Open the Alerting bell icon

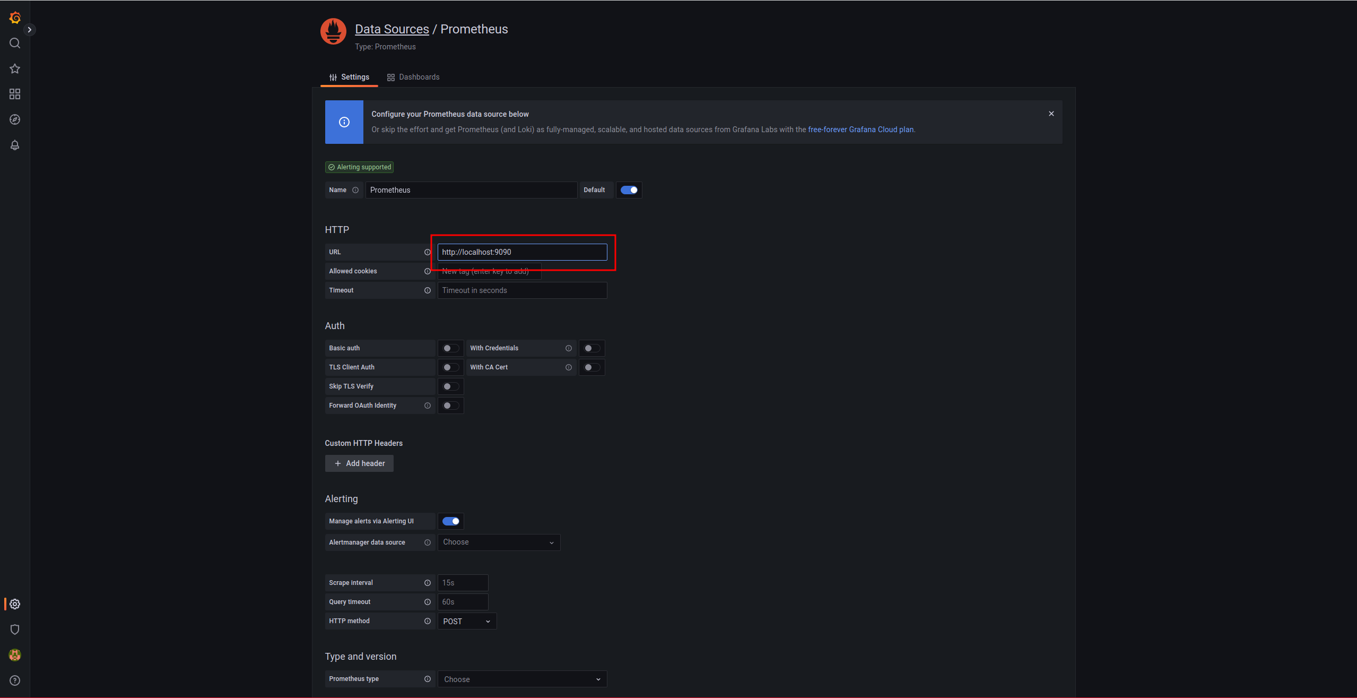tap(15, 145)
